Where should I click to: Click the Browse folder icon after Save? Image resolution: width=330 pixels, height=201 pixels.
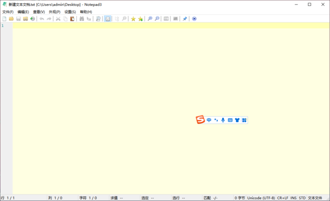(25, 19)
